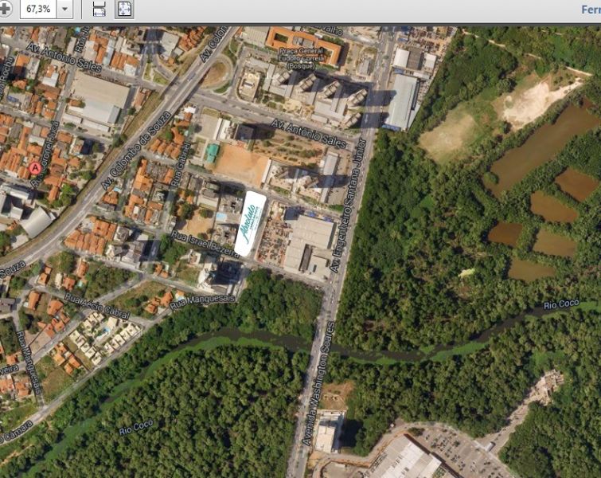The height and width of the screenshot is (478, 601).
Task: Click the Praça General Eudoro Correia label
Action: pyautogui.click(x=304, y=57)
